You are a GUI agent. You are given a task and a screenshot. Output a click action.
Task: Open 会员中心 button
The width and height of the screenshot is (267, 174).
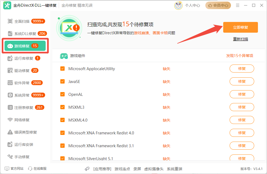(x=218, y=5)
